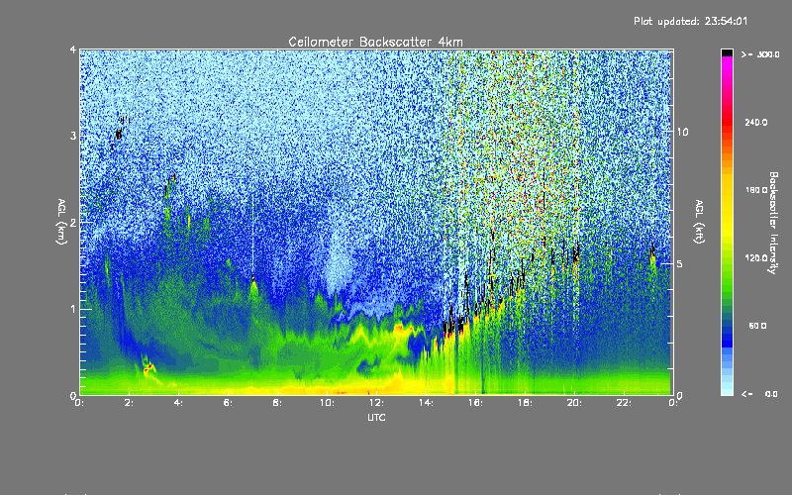Click the black cloud spot near 3 km
Screen dimensions: 792x495
pos(119,135)
